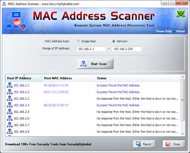This screenshot has width=190, height=153.
Task: Click host icon for 192.168.2.6
Action: 9,118
